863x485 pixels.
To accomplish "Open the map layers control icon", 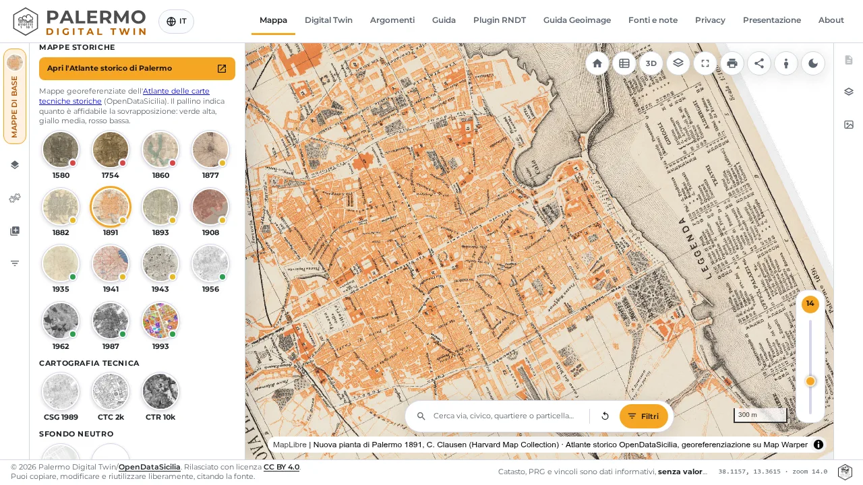I will [678, 63].
